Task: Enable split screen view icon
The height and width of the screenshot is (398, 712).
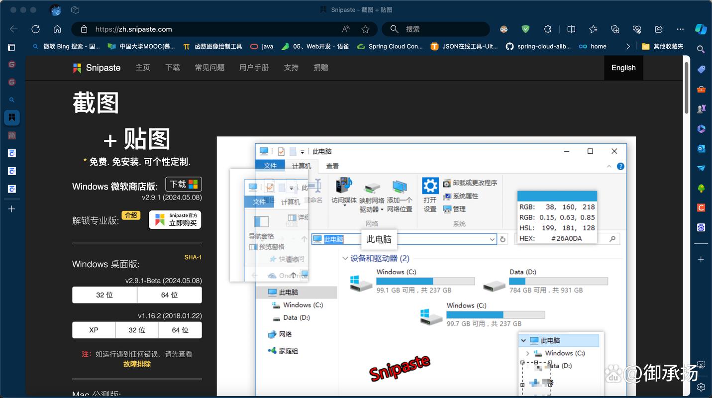Action: point(571,29)
